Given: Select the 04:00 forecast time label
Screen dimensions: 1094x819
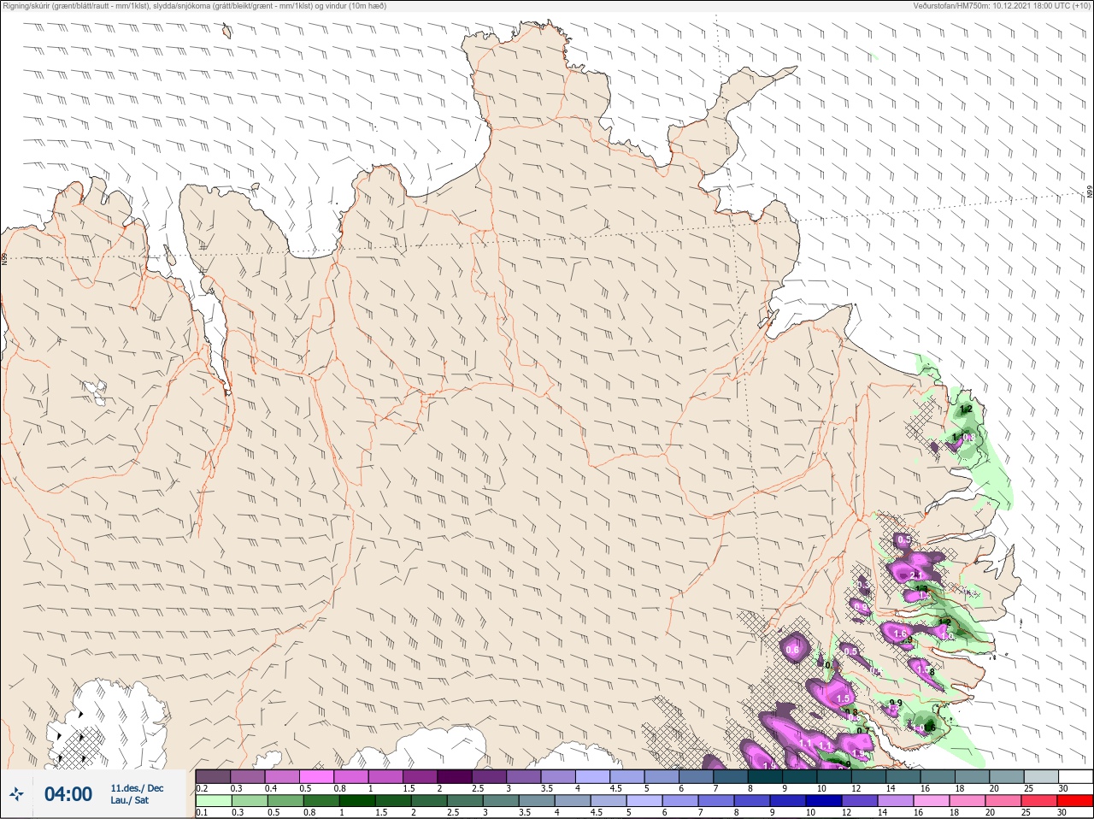Looking at the screenshot, I should 68,794.
